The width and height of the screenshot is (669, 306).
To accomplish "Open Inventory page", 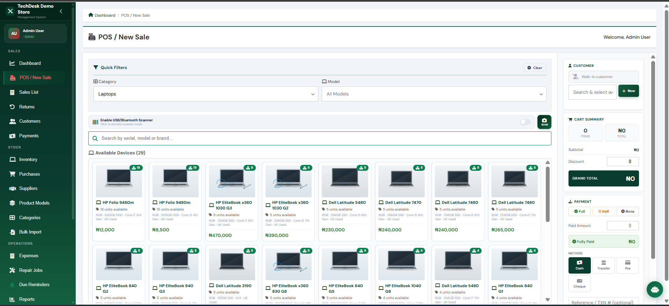I will 34,159.
